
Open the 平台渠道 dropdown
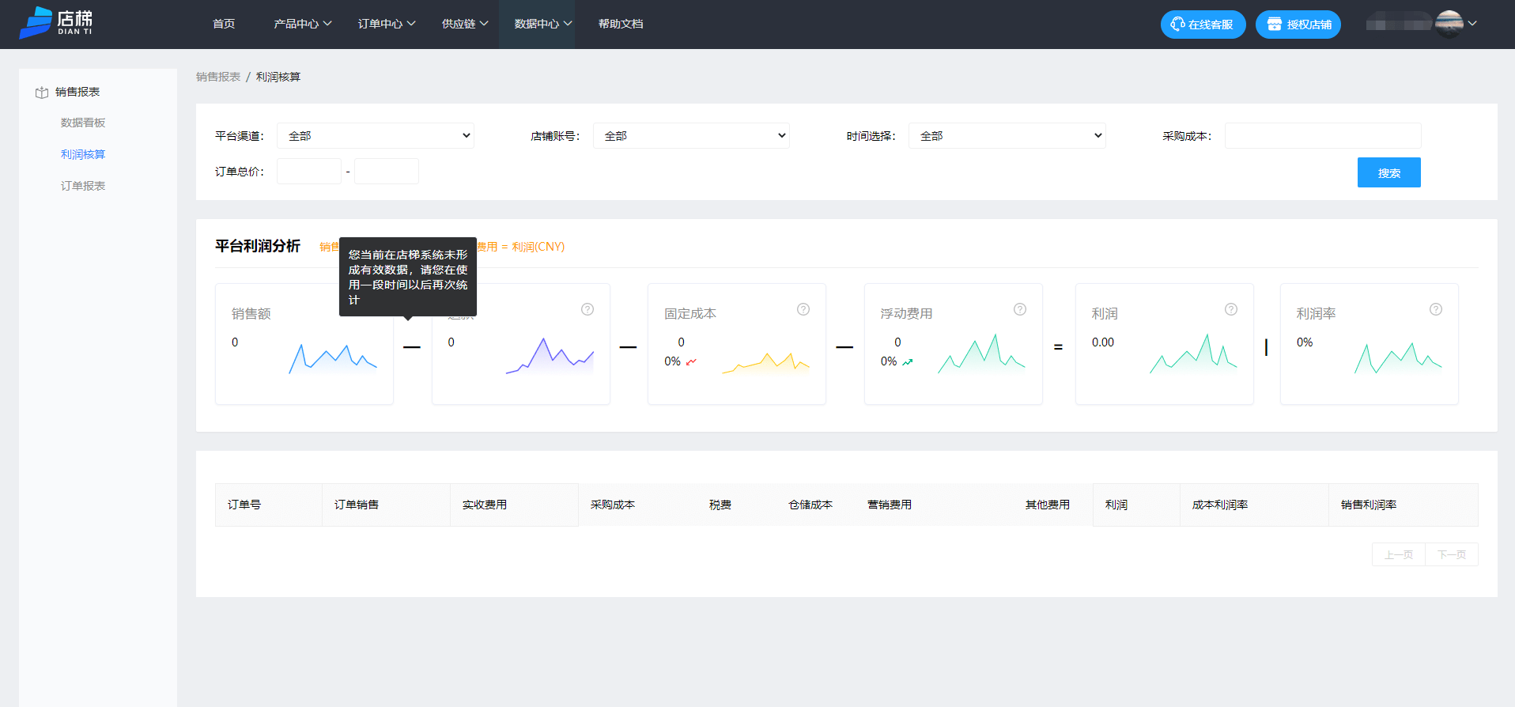click(376, 136)
